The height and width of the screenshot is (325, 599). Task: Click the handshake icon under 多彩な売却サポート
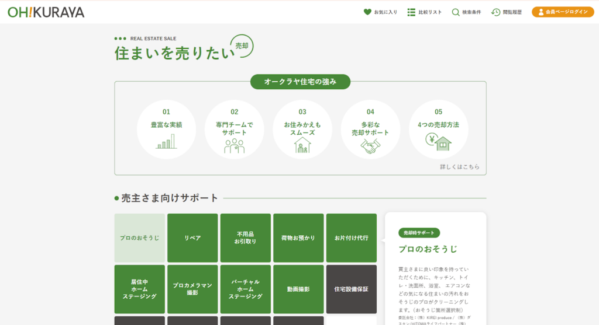370,146
